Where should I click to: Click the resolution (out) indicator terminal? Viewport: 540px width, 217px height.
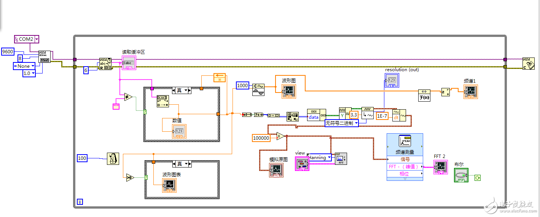coord(391,80)
